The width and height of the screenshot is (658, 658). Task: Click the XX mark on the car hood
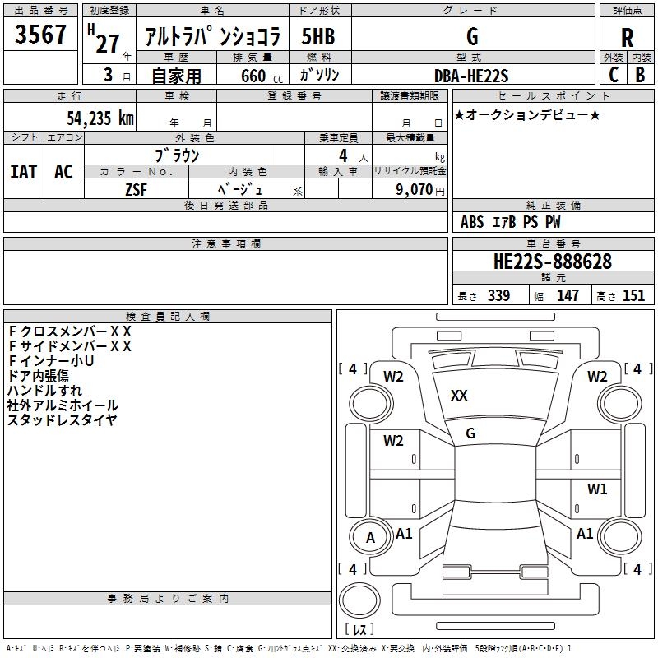coord(459,396)
